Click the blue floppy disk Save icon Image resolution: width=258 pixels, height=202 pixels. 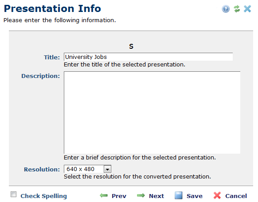pyautogui.click(x=178, y=195)
